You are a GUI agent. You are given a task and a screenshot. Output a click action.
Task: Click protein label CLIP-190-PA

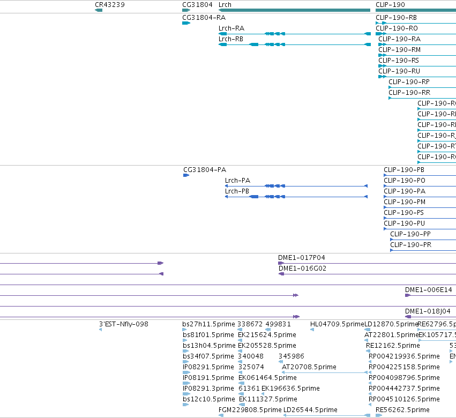405,191
